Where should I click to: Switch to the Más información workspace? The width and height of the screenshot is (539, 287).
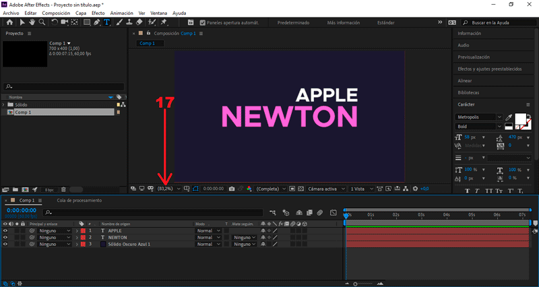pos(344,23)
